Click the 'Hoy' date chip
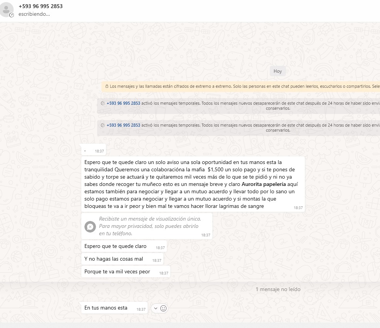The image size is (380, 328). [277, 71]
